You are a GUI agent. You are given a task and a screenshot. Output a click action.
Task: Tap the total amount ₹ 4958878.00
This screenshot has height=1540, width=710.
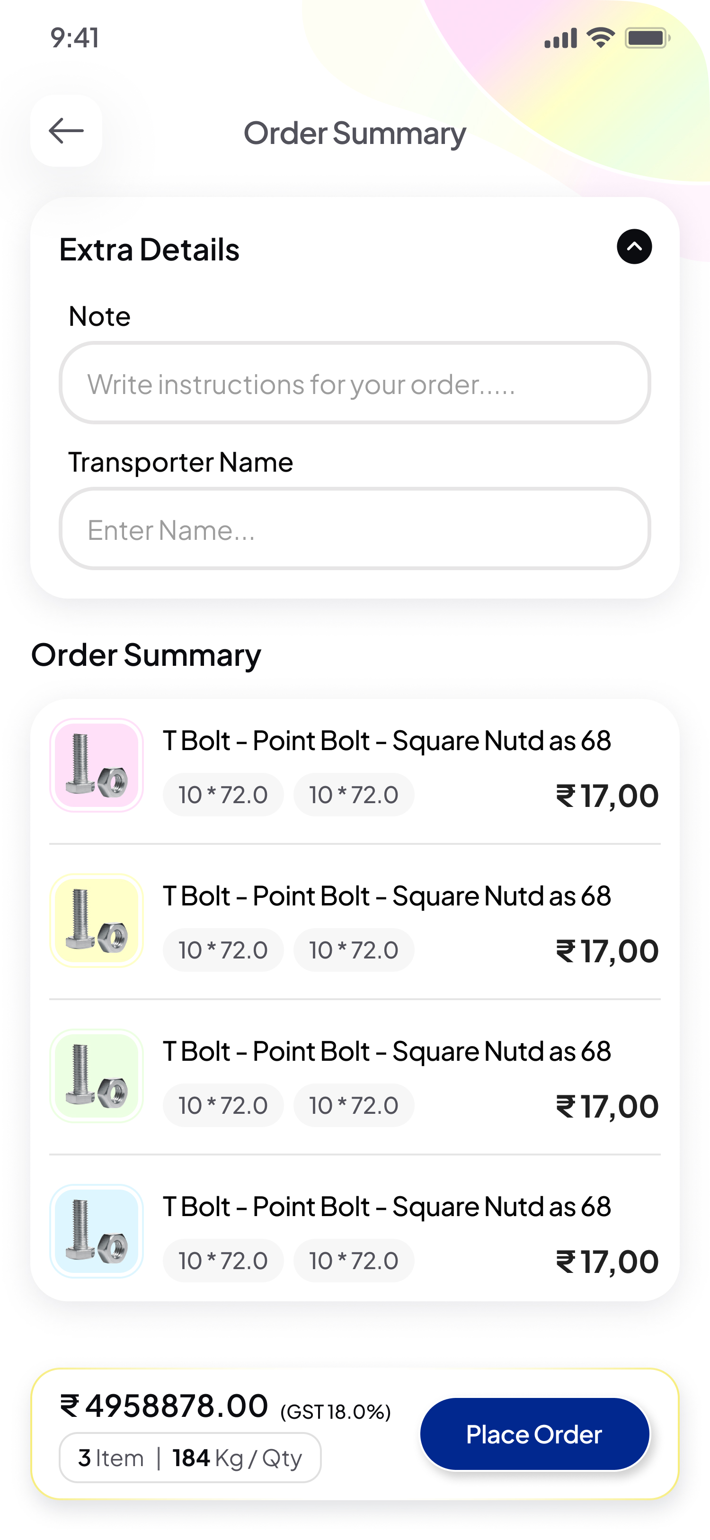[x=164, y=1406]
